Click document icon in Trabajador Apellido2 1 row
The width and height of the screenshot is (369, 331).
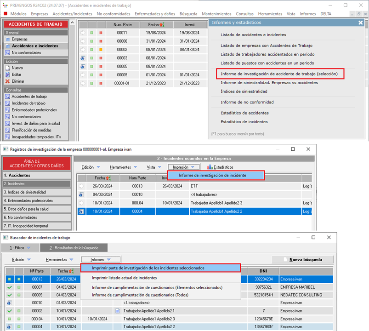pyautogui.click(x=118, y=311)
